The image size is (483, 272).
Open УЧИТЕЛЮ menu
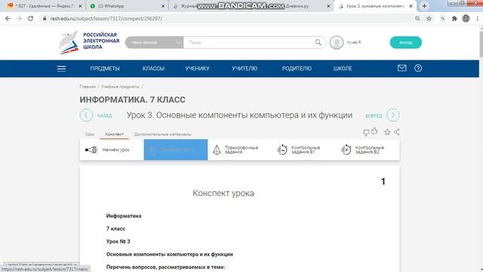245,69
